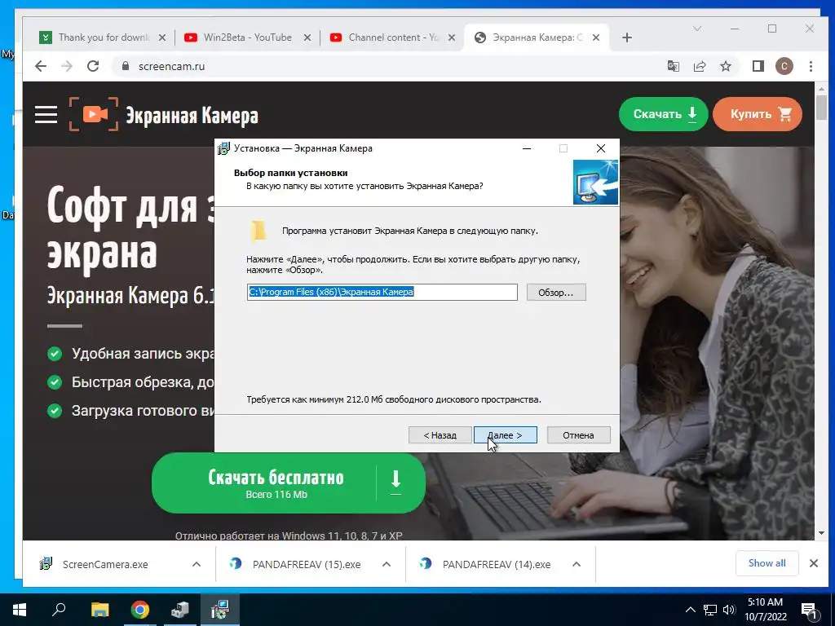Open the clock showing 5:10 AM
This screenshot has height=626, width=835.
pyautogui.click(x=765, y=610)
